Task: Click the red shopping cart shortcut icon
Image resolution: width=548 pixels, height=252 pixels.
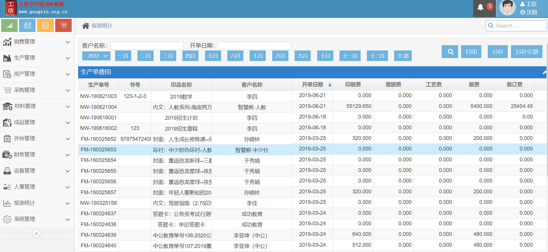Action: pyautogui.click(x=63, y=26)
